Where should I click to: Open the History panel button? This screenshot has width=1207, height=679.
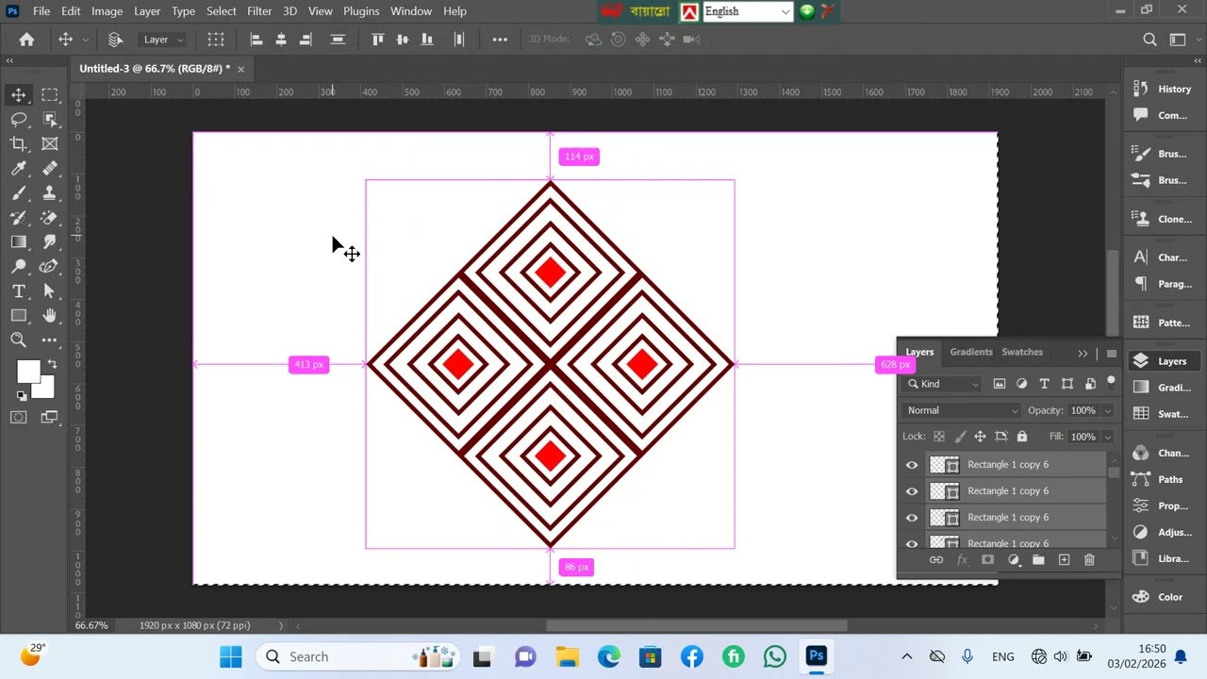1162,89
